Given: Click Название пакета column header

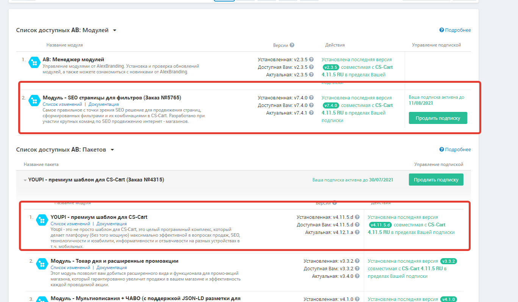Looking at the screenshot, I should pyautogui.click(x=41, y=164).
